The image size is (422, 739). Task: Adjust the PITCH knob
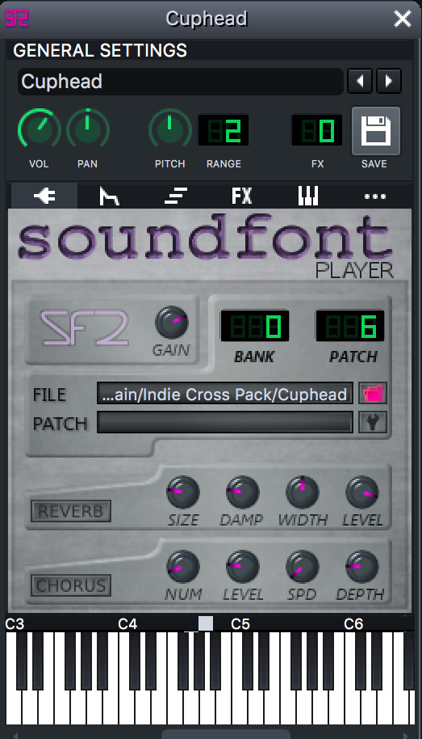point(169,129)
